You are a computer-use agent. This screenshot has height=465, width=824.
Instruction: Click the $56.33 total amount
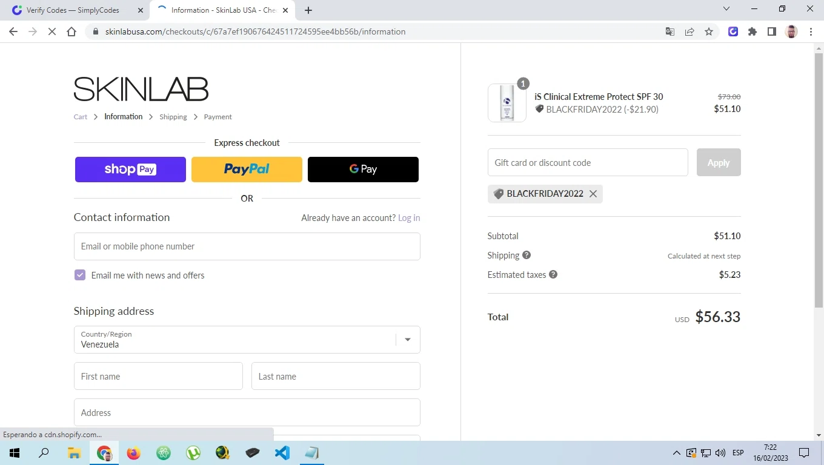[x=718, y=317]
